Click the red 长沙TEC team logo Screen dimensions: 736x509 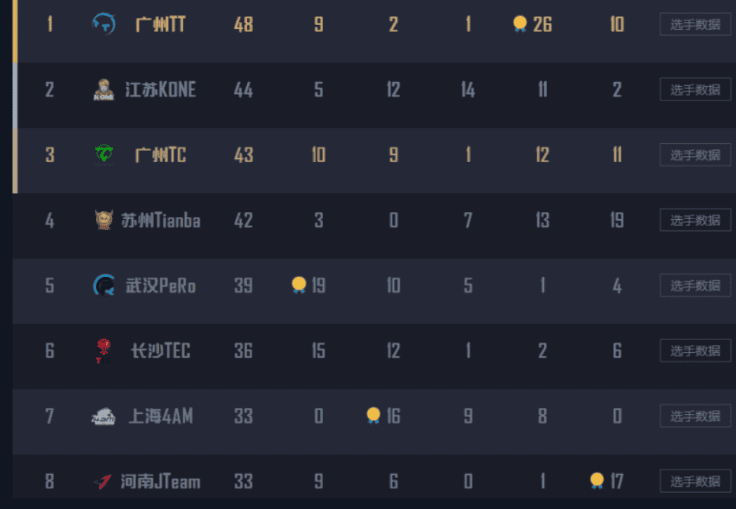click(x=104, y=351)
